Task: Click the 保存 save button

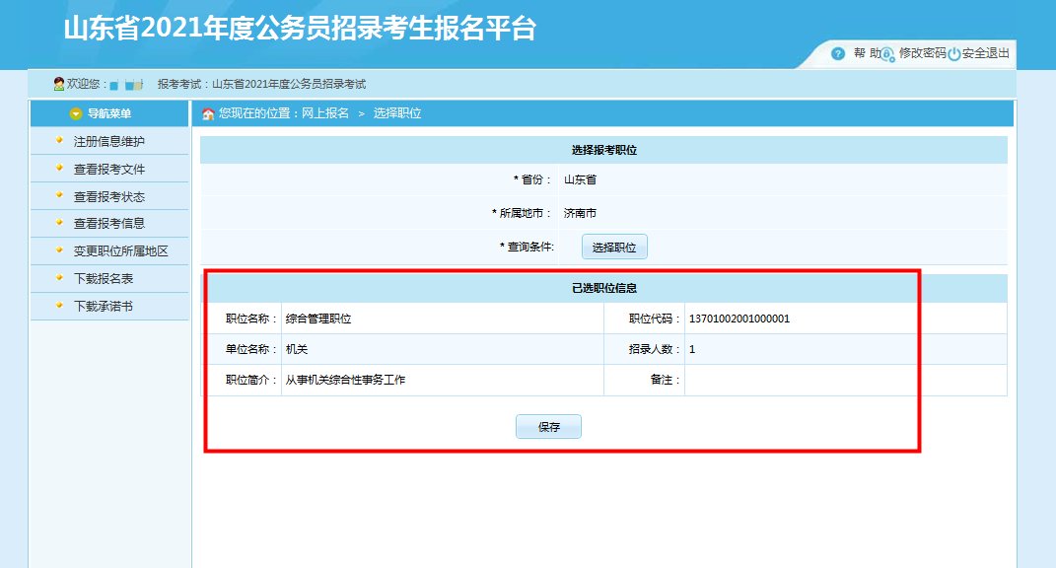Action: [548, 426]
